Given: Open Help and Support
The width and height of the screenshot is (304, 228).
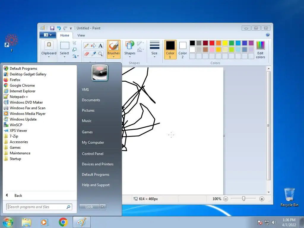Looking at the screenshot, I should pyautogui.click(x=96, y=185).
